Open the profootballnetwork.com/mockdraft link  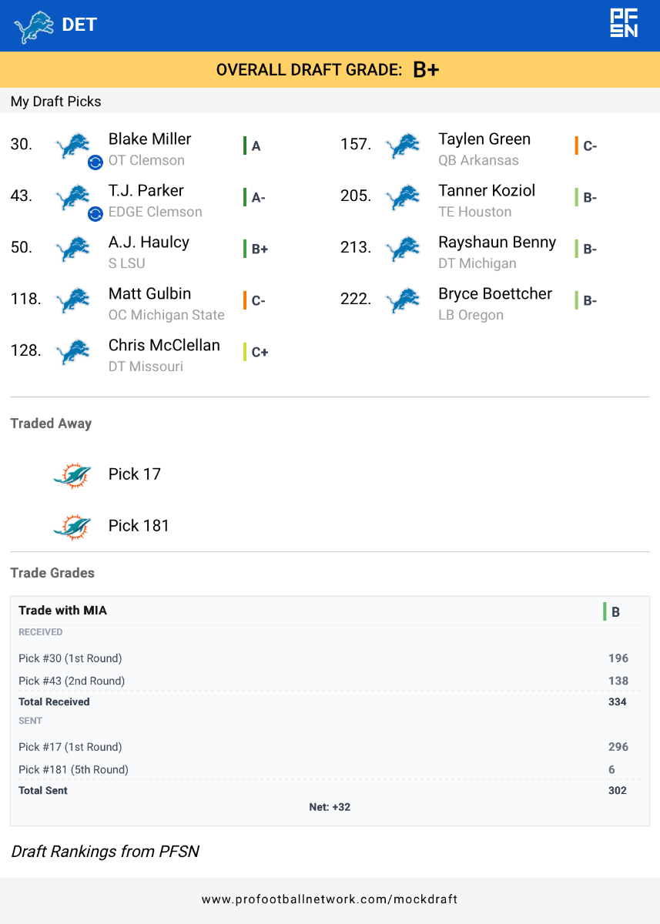pos(330,899)
